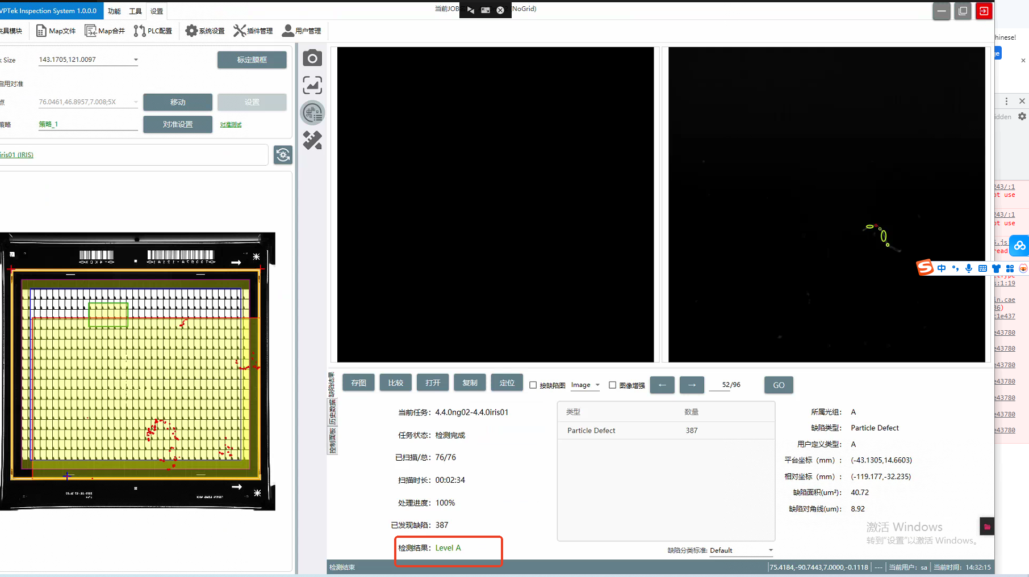
Task: Click the remote-control pointer icon in top overlay
Action: click(471, 10)
